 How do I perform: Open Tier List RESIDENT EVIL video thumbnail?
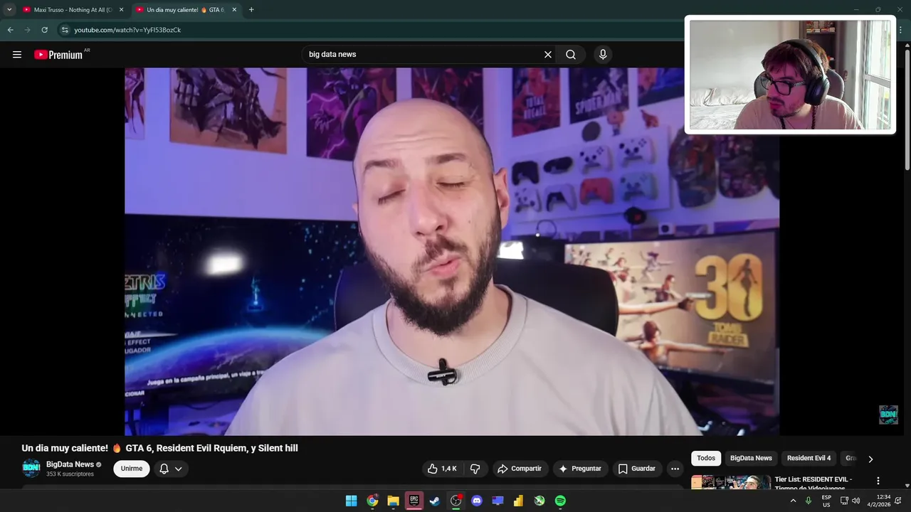pyautogui.click(x=731, y=482)
